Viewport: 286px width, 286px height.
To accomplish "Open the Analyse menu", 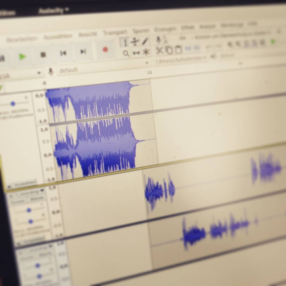I will tap(208, 26).
